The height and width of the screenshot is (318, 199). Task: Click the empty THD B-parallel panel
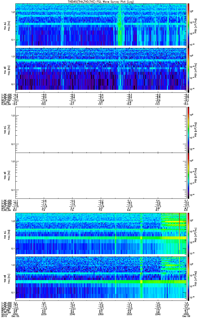pos(101,175)
